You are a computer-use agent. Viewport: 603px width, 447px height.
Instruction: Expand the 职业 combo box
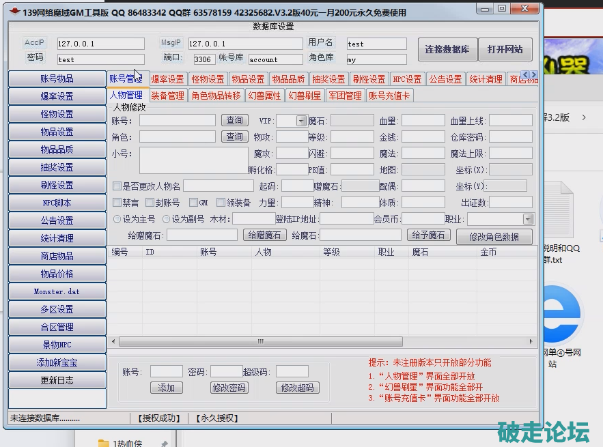point(528,219)
